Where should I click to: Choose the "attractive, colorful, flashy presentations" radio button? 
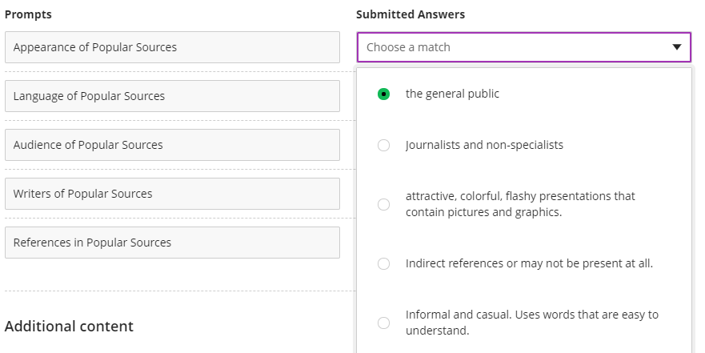coord(384,204)
